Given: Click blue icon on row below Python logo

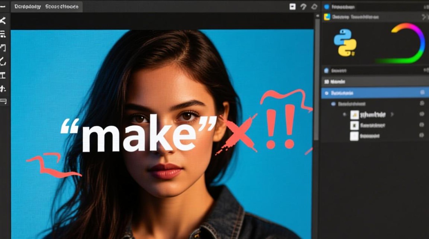Looking at the screenshot, I should pyautogui.click(x=326, y=71).
